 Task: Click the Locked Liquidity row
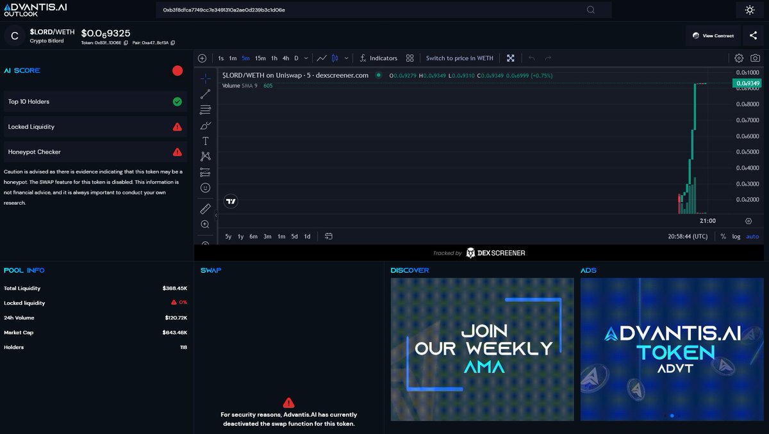pyautogui.click(x=95, y=127)
